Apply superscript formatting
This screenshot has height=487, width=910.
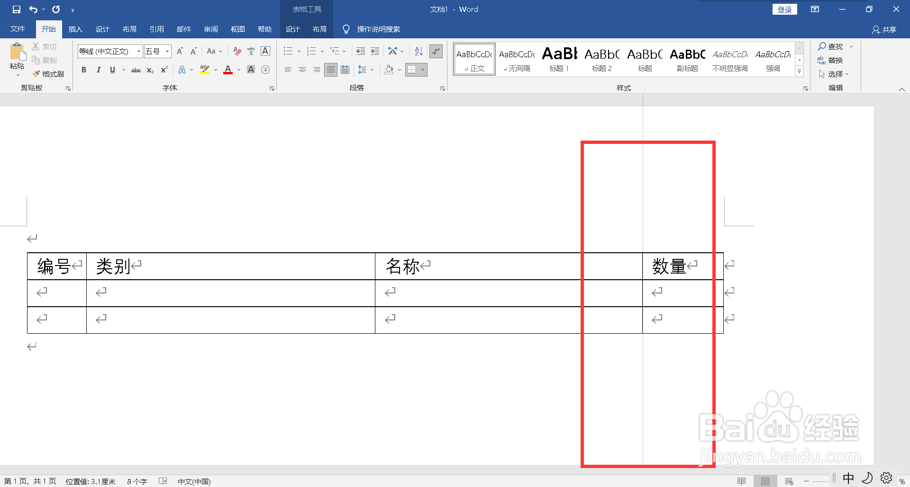pyautogui.click(x=164, y=70)
